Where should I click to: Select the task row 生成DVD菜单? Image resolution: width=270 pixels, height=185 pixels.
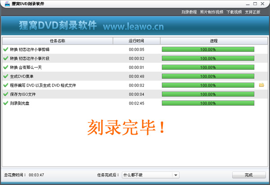click(135, 77)
